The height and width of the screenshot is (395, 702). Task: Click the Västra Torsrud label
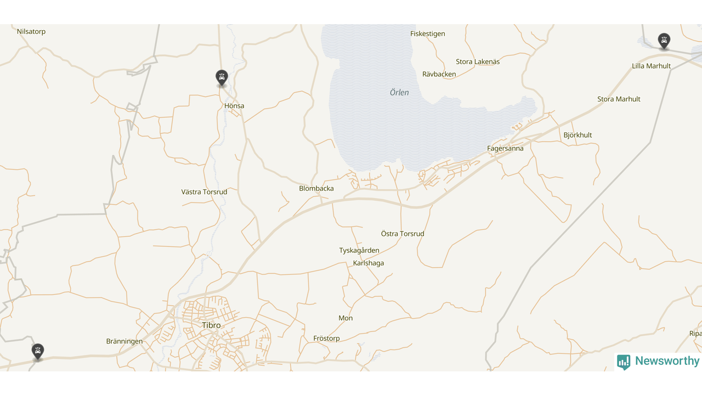204,192
